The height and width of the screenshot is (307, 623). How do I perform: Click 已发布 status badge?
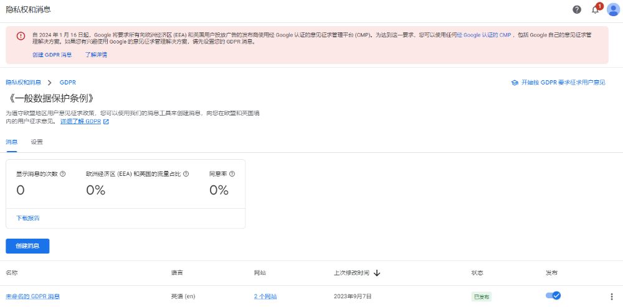(481, 296)
